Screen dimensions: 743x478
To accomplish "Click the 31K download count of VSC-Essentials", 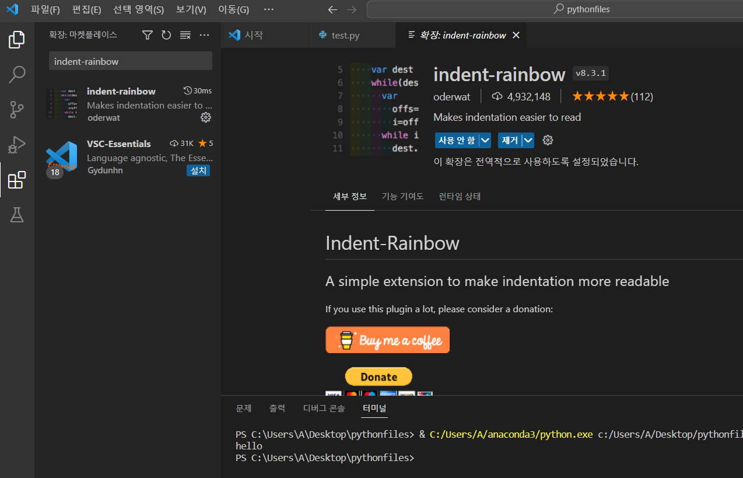I will click(x=181, y=143).
